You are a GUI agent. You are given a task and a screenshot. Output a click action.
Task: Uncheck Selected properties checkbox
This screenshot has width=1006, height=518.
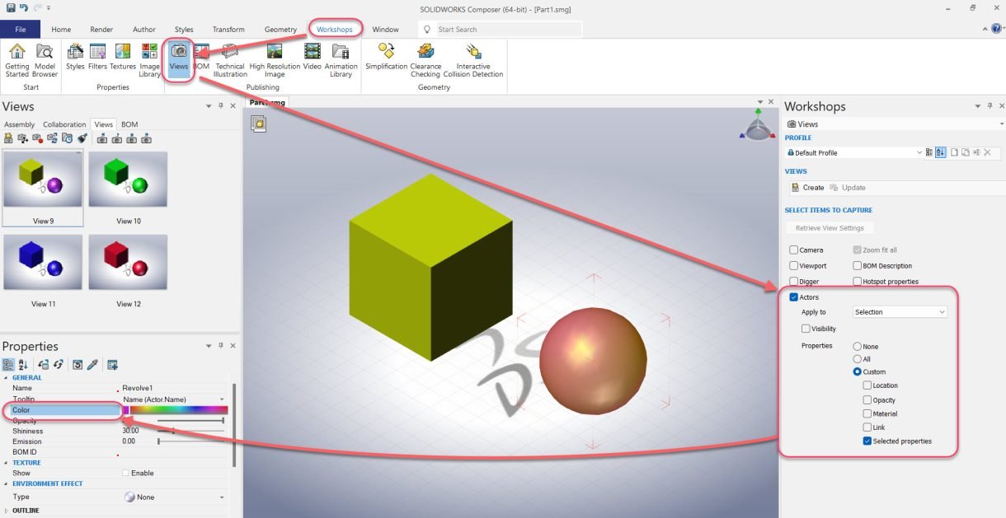click(x=867, y=441)
